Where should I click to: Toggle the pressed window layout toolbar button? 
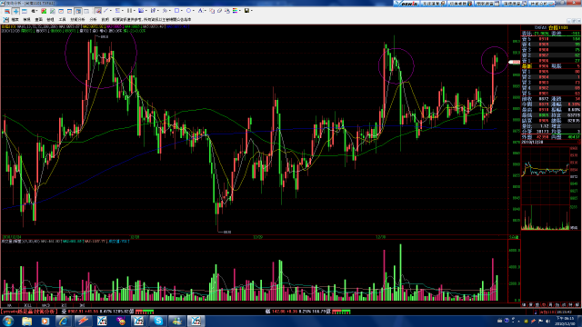(x=78, y=11)
